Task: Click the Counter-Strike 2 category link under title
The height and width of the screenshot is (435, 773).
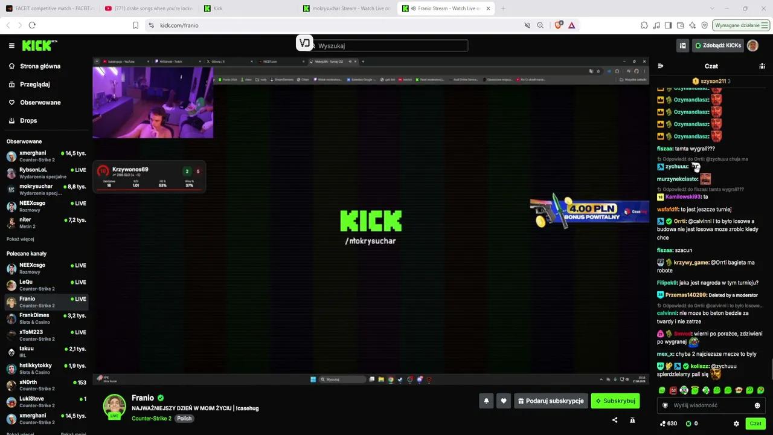Action: click(x=152, y=419)
